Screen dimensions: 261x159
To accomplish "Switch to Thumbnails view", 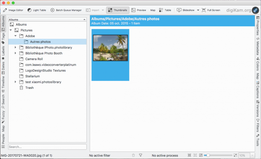I will 118,10.
